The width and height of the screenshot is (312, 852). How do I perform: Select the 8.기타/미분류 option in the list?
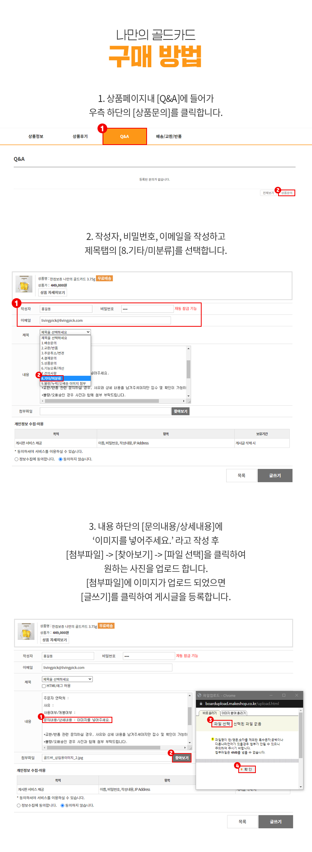66,378
